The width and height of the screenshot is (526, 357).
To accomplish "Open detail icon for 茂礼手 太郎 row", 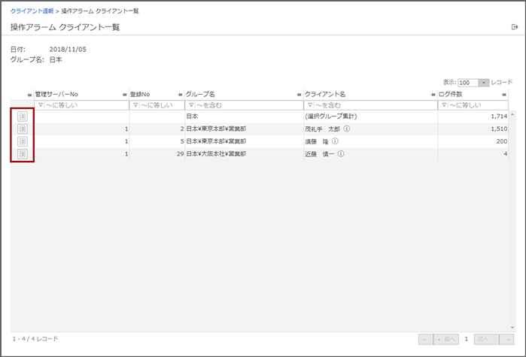I will pyautogui.click(x=23, y=129).
